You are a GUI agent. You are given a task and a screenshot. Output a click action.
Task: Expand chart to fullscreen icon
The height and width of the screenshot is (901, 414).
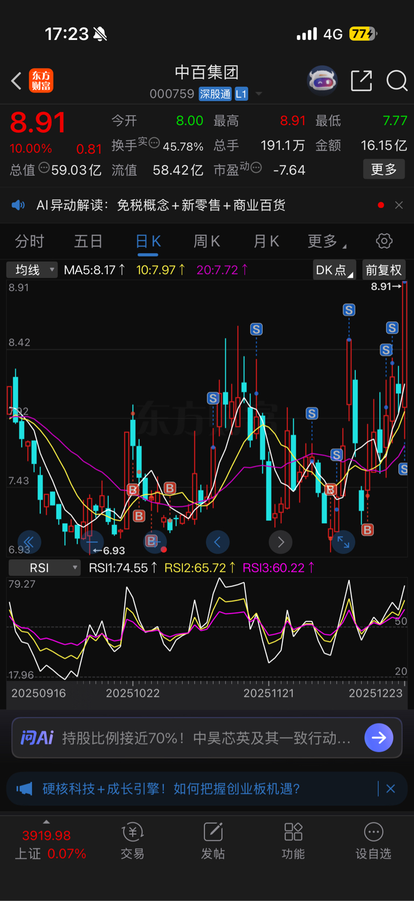343,542
